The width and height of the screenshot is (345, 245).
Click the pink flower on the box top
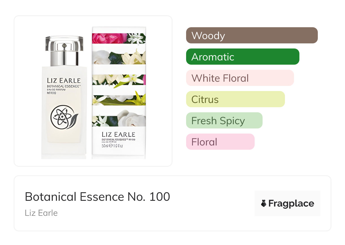pos(106,38)
